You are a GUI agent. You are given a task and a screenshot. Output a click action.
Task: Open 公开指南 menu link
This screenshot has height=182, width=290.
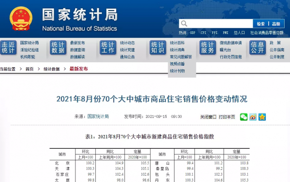(x=277, y=50)
